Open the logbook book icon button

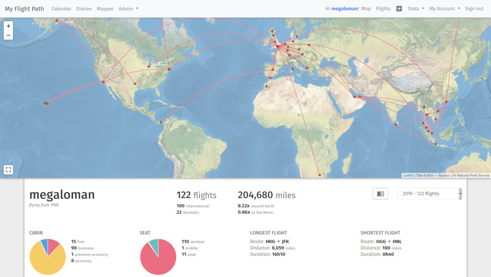pyautogui.click(x=381, y=194)
